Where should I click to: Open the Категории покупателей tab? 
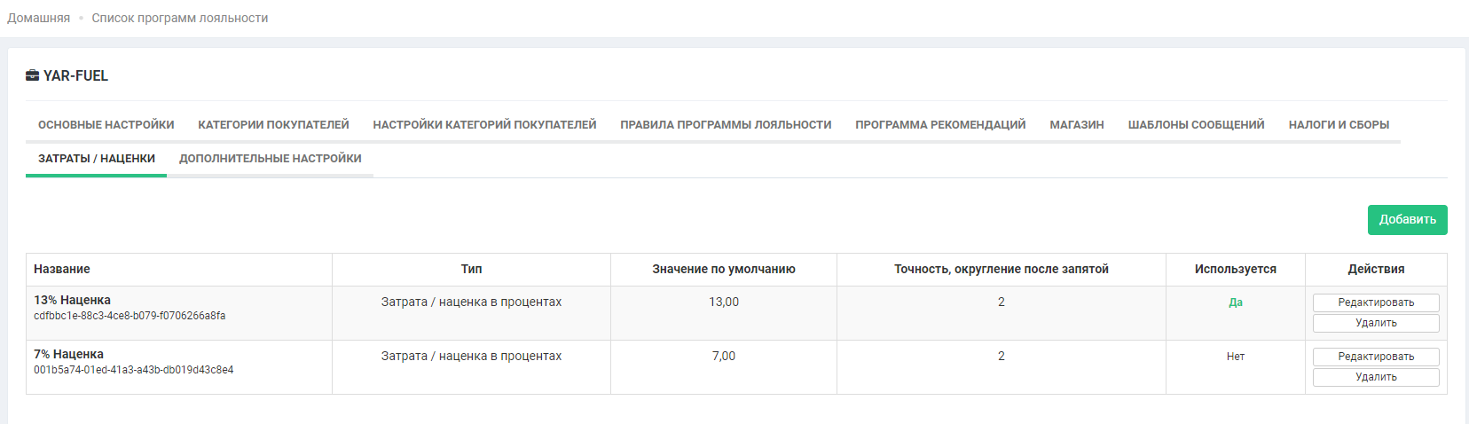tap(273, 125)
